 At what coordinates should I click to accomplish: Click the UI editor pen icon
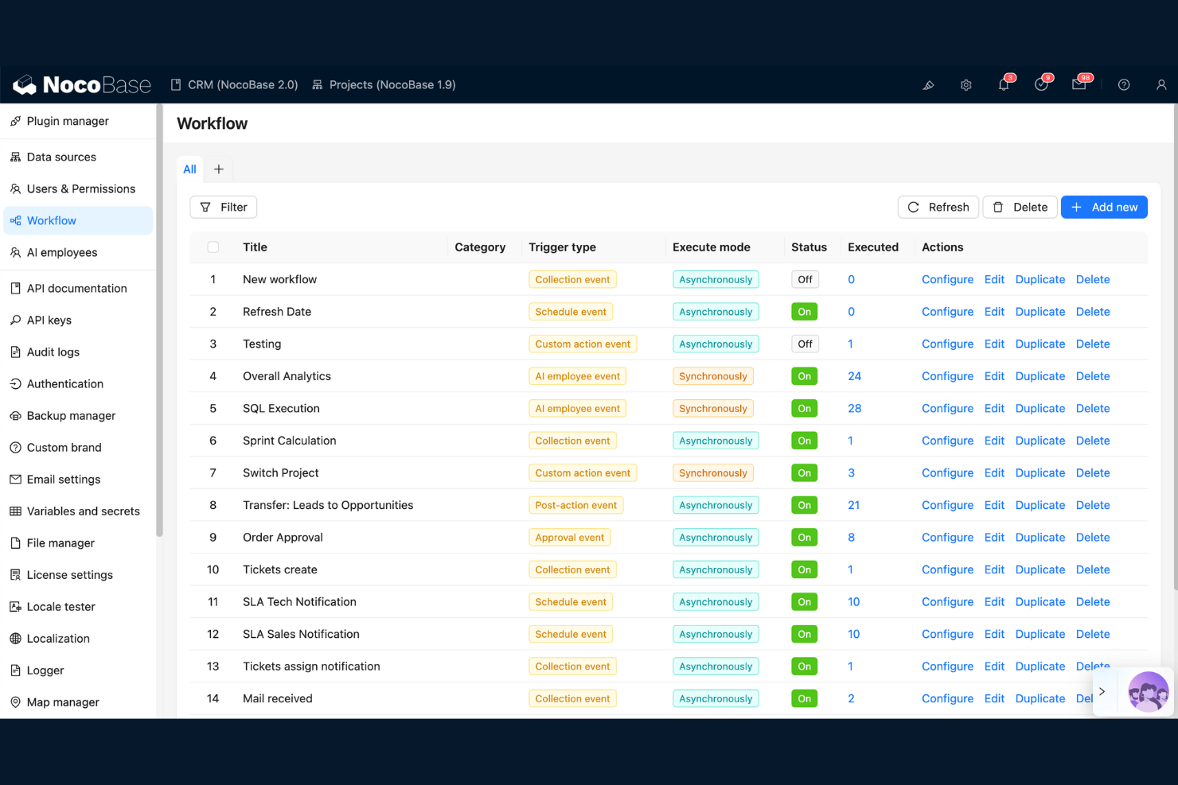pos(928,84)
